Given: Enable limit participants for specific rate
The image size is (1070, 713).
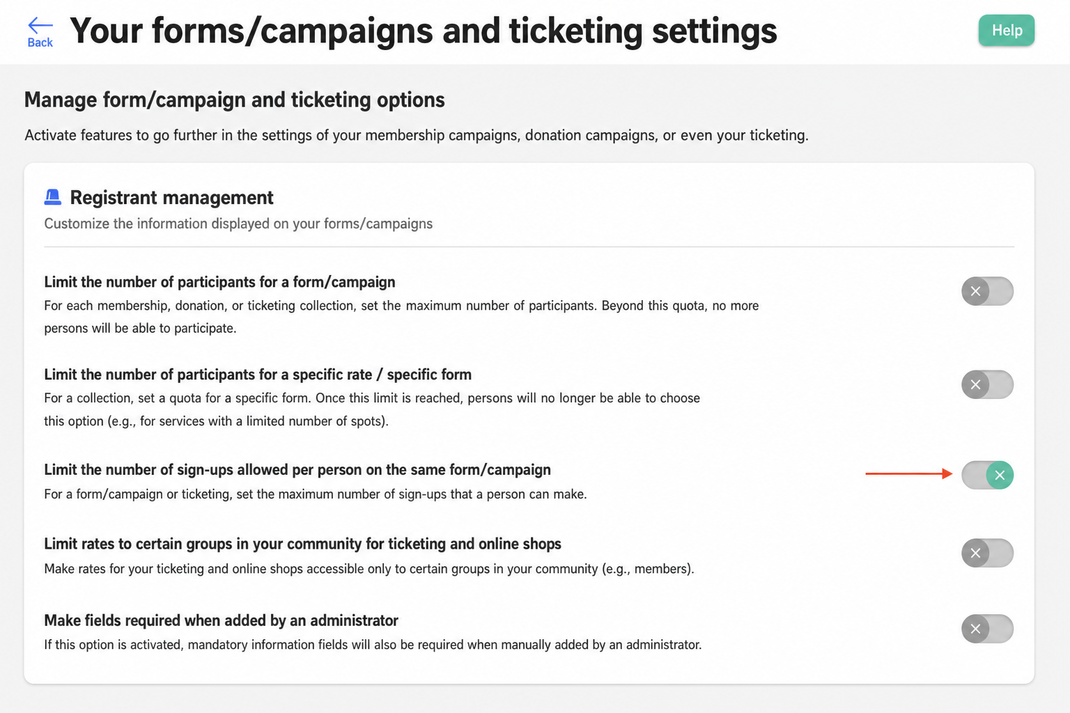Looking at the screenshot, I should pos(987,384).
